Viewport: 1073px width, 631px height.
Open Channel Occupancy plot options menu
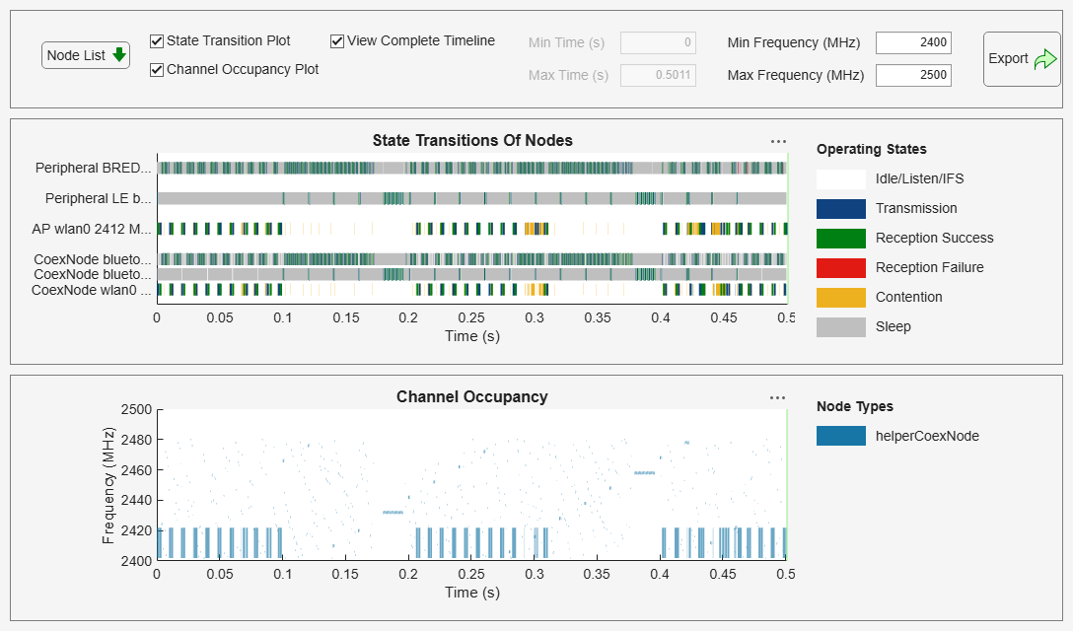777,397
